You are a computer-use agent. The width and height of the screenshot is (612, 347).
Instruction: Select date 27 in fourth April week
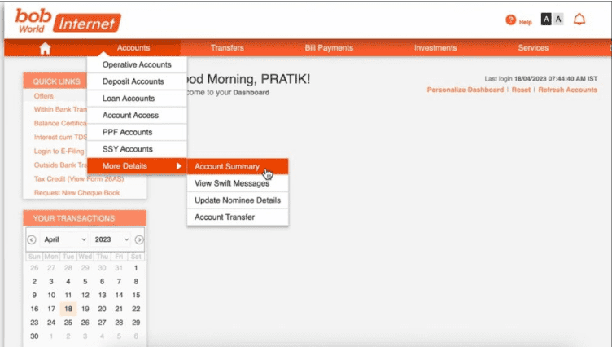click(102, 323)
